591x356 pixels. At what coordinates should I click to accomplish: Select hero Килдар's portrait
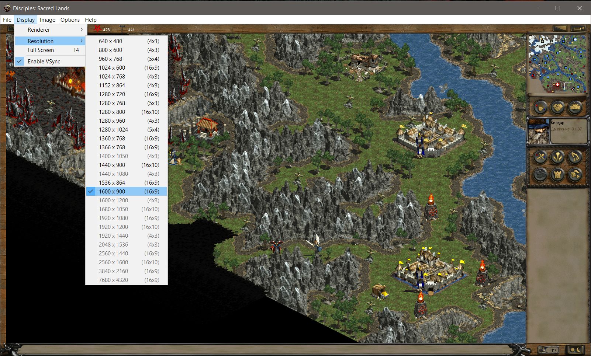pos(539,131)
